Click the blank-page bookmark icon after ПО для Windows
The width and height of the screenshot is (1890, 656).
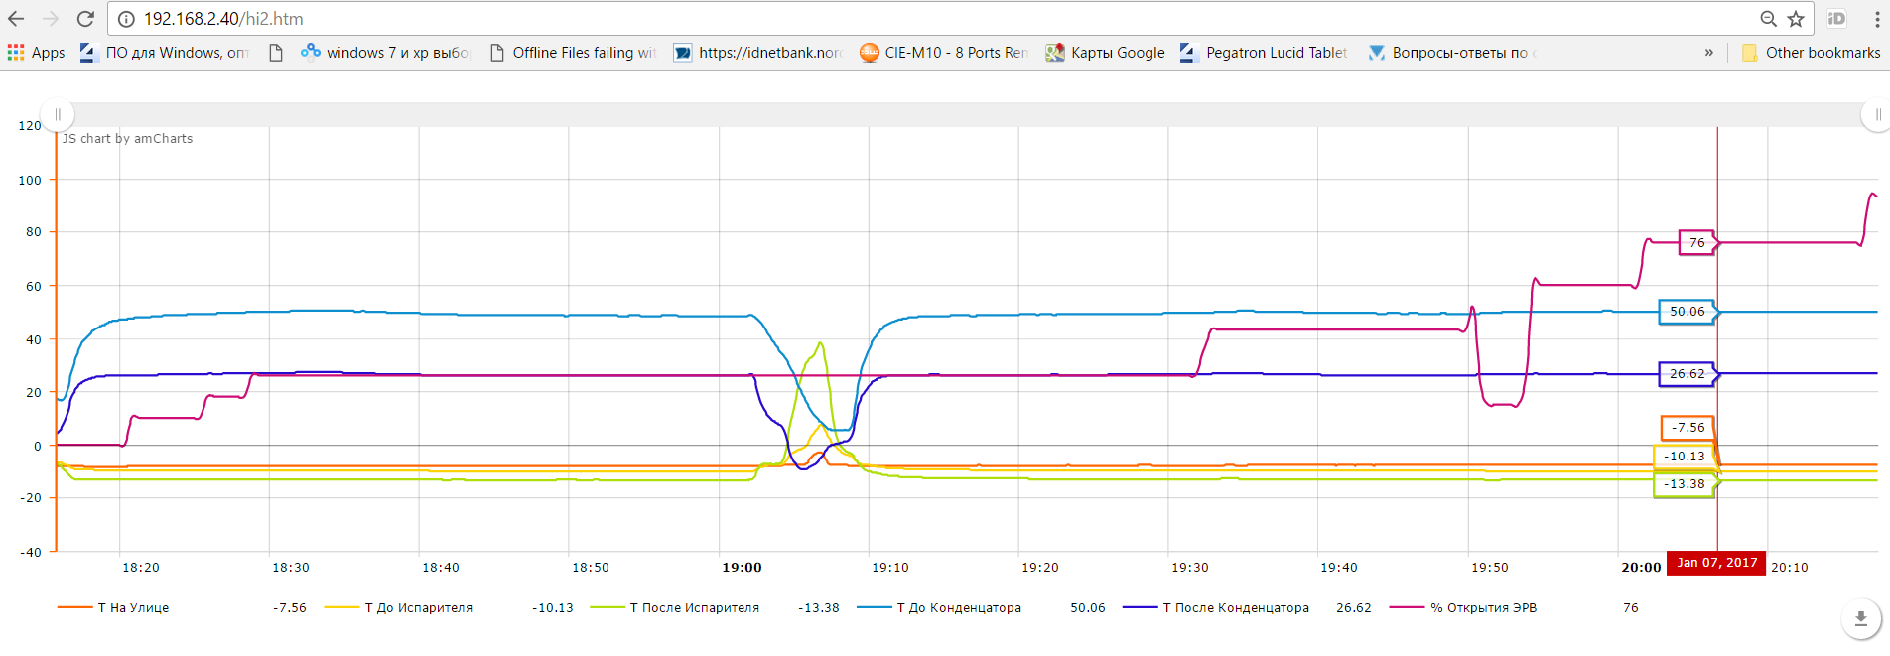point(276,53)
